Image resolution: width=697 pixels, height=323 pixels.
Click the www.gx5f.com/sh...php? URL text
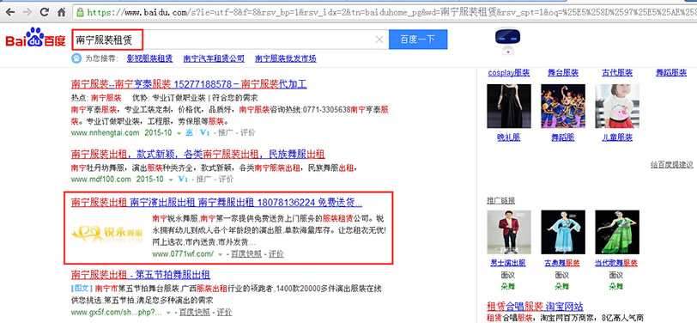[x=117, y=313]
